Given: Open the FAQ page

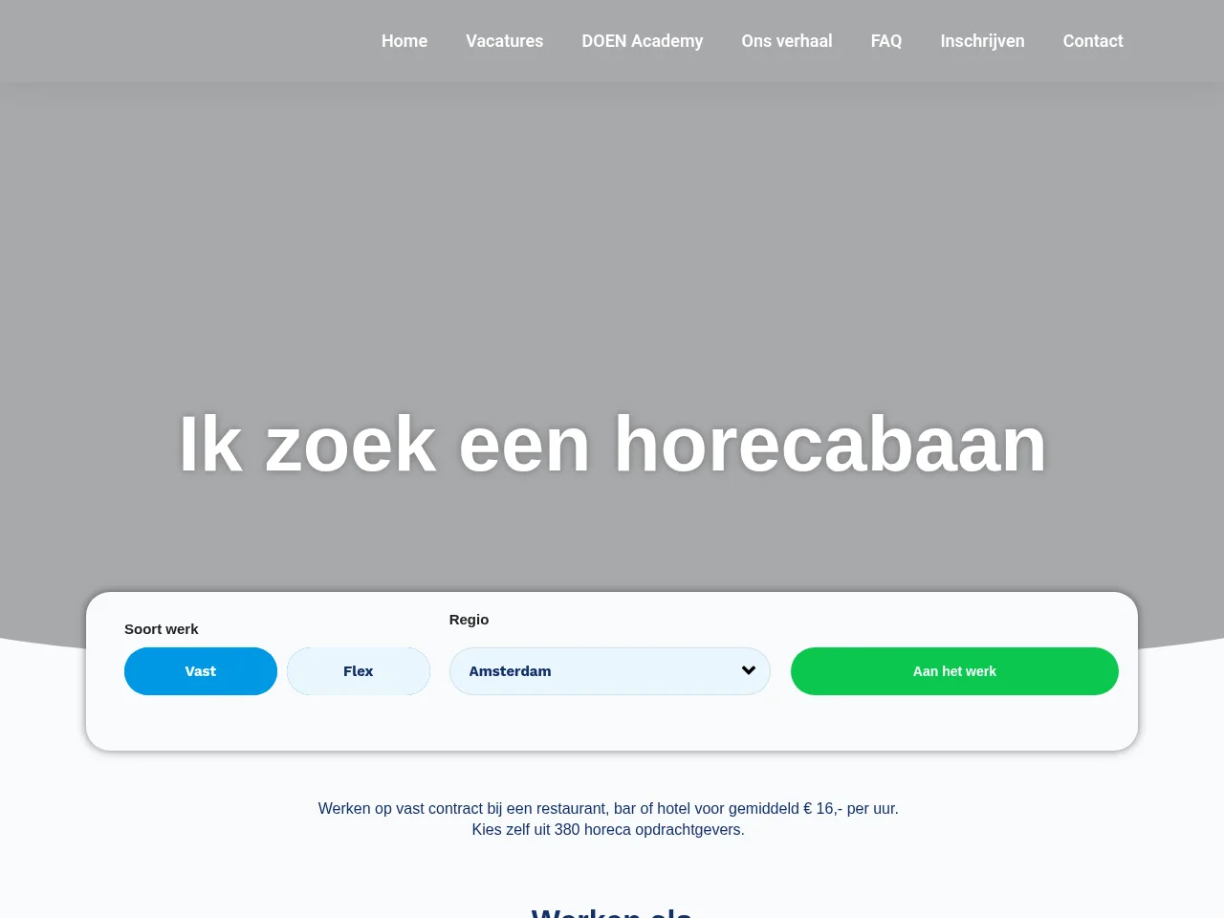Looking at the screenshot, I should [x=886, y=41].
